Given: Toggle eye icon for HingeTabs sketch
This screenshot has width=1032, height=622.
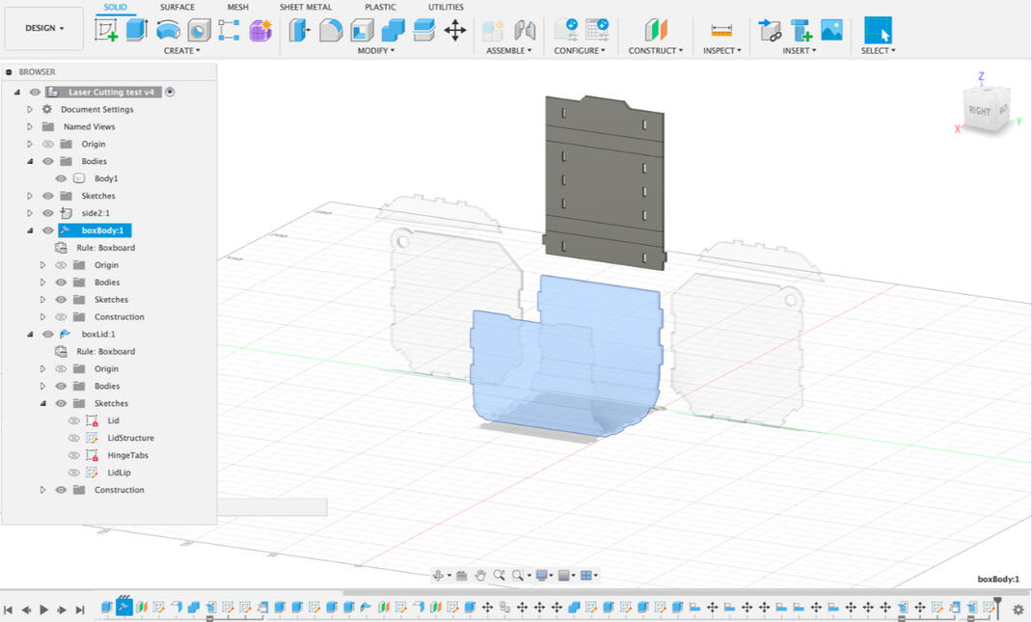Looking at the screenshot, I should [x=74, y=455].
